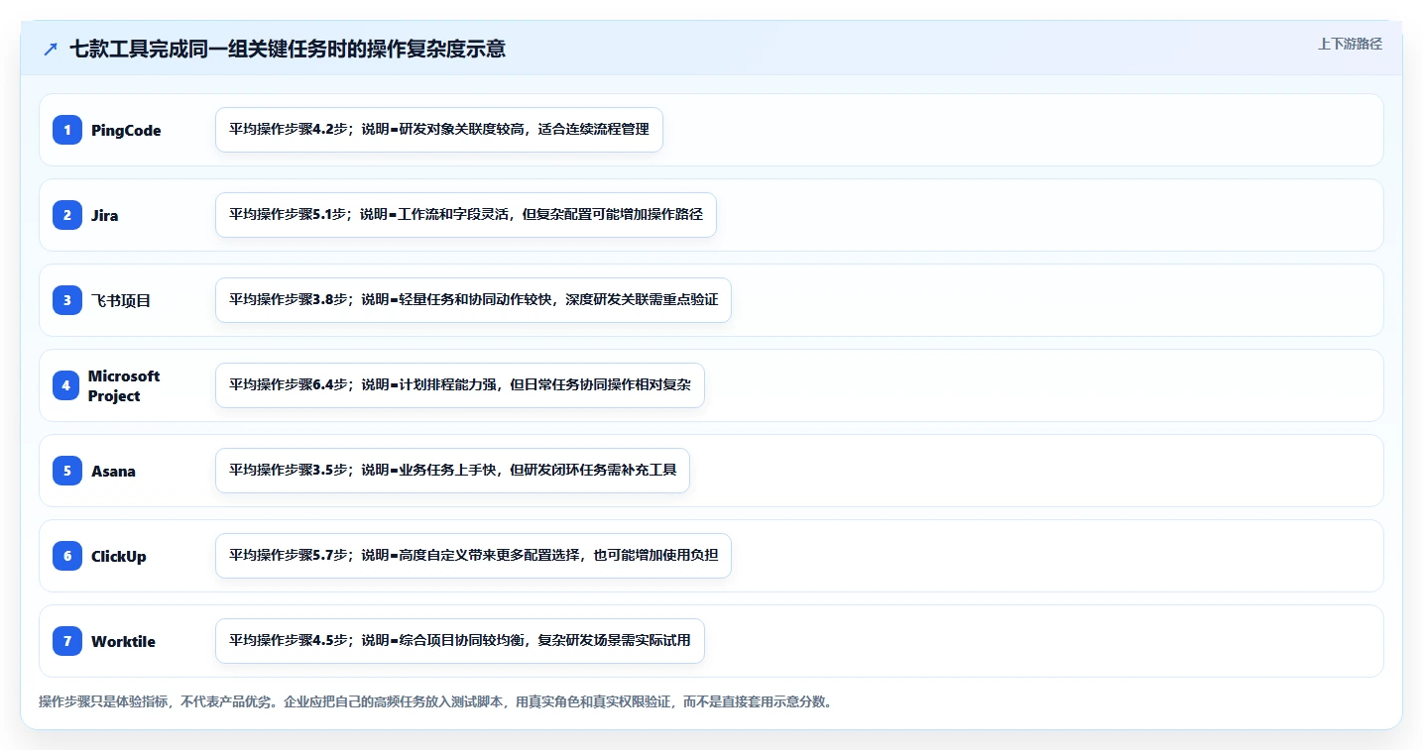1423x750 pixels.
Task: Click the 5.1步 description box for Jira
Action: 465,215
